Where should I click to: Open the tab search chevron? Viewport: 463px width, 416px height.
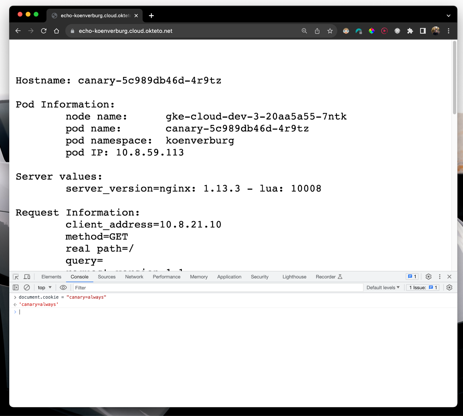point(448,16)
